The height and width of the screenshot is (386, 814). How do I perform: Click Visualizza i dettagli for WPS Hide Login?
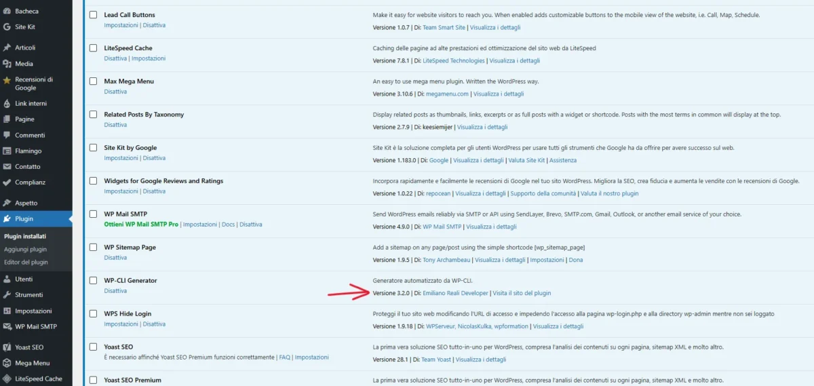558,326
